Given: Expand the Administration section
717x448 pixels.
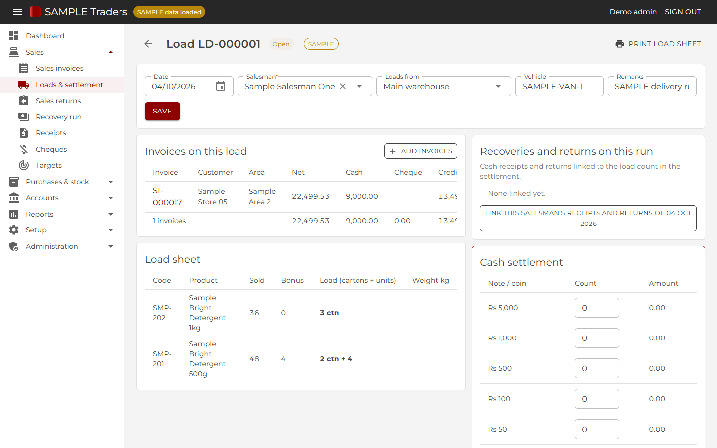Looking at the screenshot, I should [x=111, y=246].
